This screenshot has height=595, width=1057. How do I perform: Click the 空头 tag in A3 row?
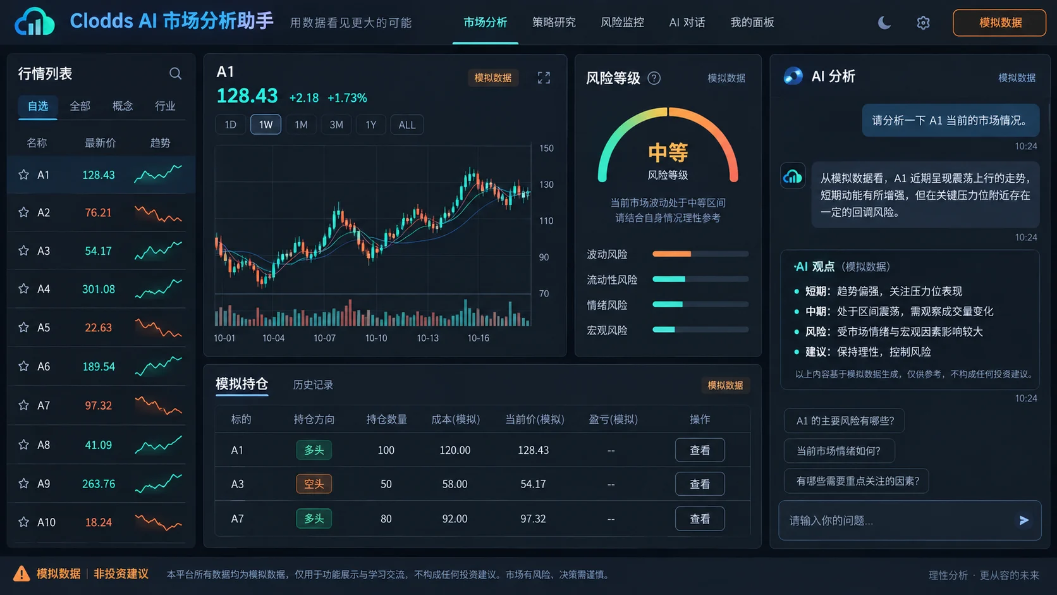pos(314,484)
